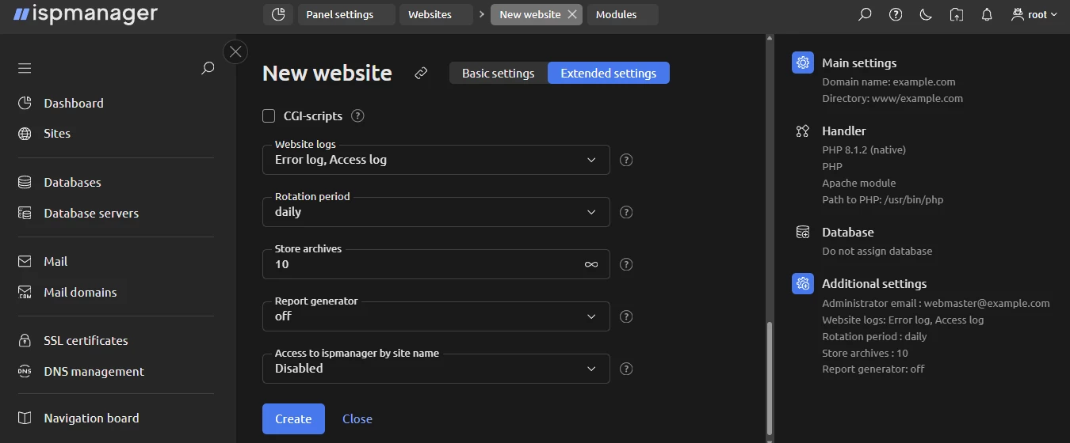The image size is (1070, 443).
Task: Click the sidebar search icon
Action: [208, 69]
